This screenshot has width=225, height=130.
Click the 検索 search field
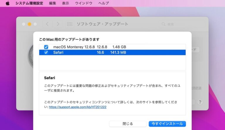click(x=182, y=24)
